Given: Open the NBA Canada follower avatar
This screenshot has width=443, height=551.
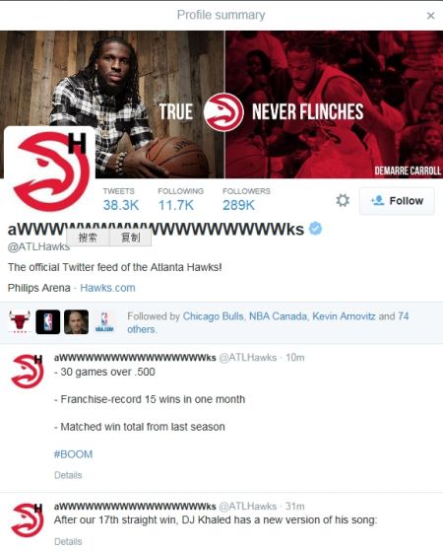Looking at the screenshot, I should (x=47, y=322).
